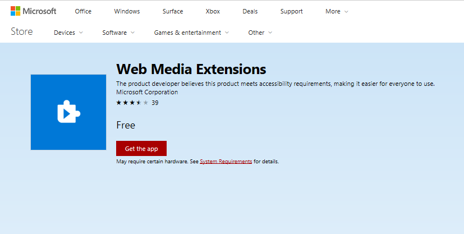Image resolution: width=464 pixels, height=234 pixels.
Task: Open Games & entertainment dropdown
Action: point(191,33)
